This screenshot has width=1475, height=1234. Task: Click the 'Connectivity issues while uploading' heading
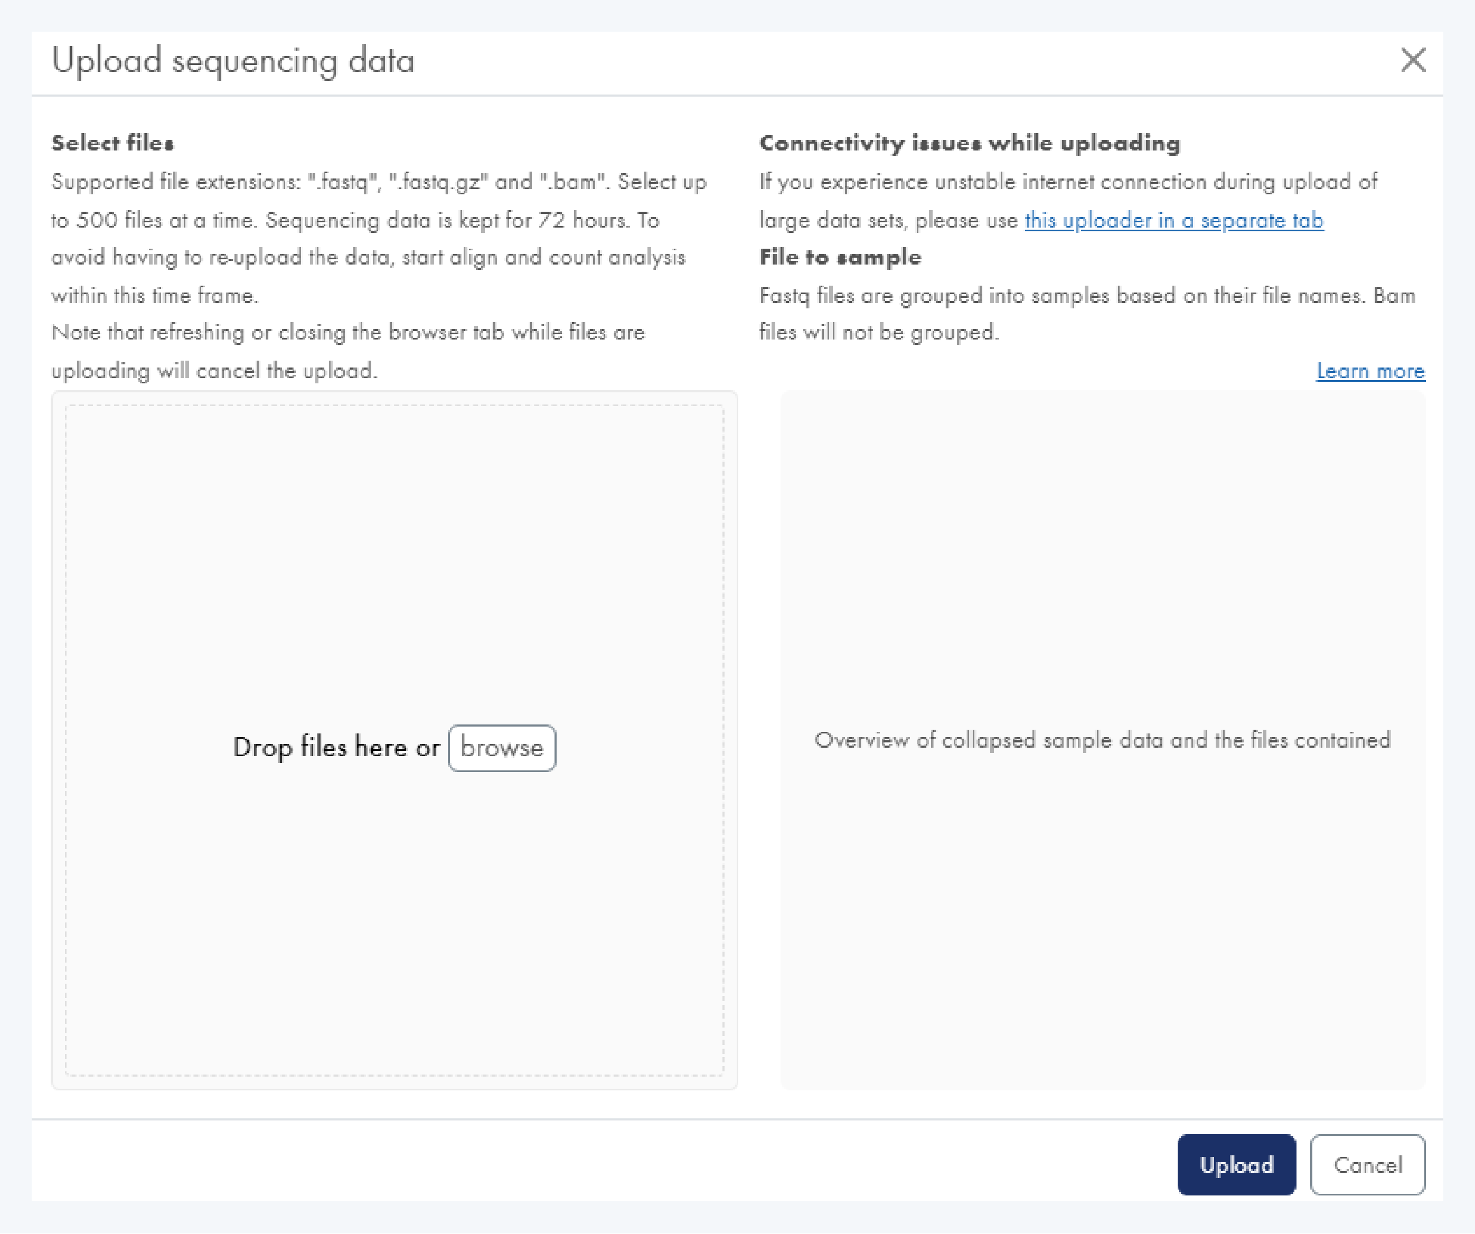coord(969,143)
